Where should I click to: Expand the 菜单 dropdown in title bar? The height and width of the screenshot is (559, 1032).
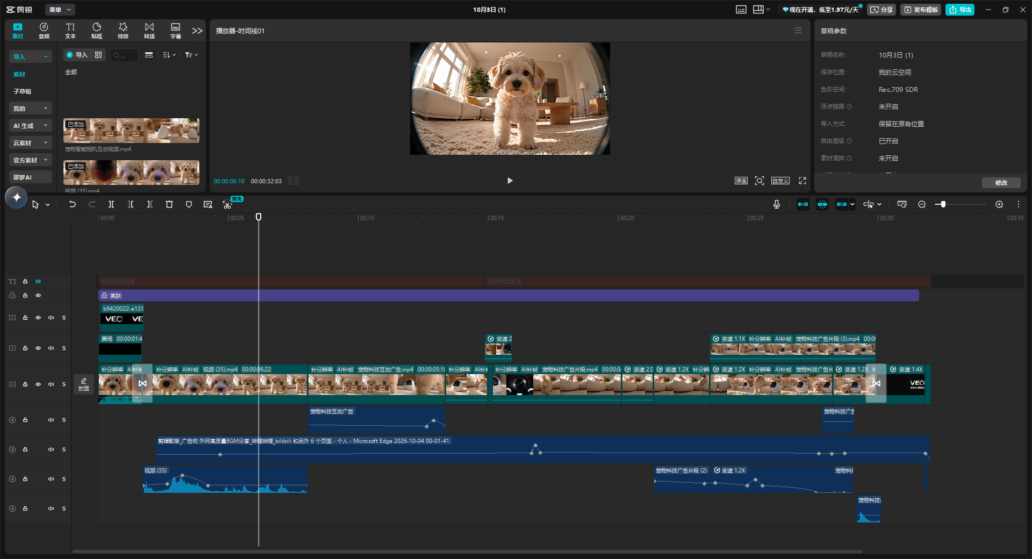click(x=60, y=10)
